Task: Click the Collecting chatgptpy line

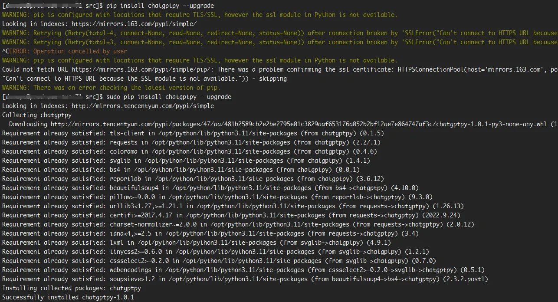Action: (x=37, y=115)
